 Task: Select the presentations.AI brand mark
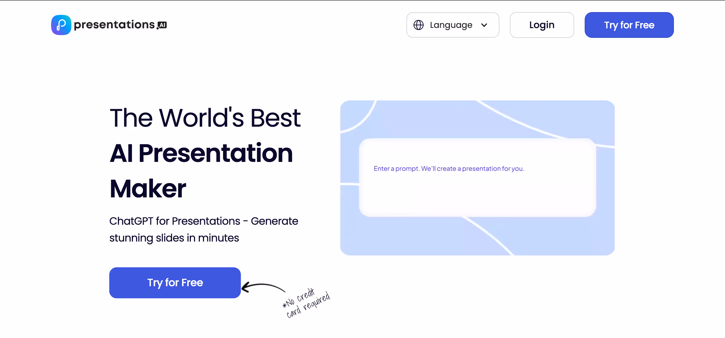click(108, 25)
